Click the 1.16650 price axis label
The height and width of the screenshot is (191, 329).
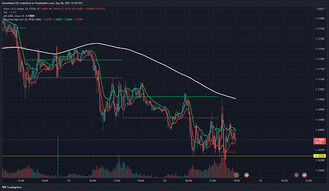tap(320, 170)
